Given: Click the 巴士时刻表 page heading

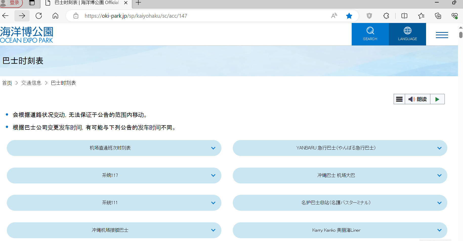Looking at the screenshot, I should click(23, 61).
